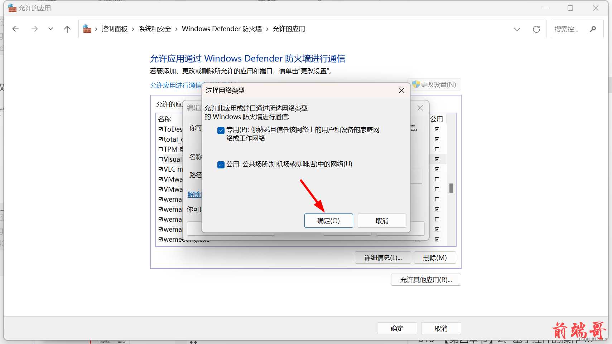This screenshot has height=344, width=612.
Task: Click the 解除 link in edit dialog
Action: (194, 194)
